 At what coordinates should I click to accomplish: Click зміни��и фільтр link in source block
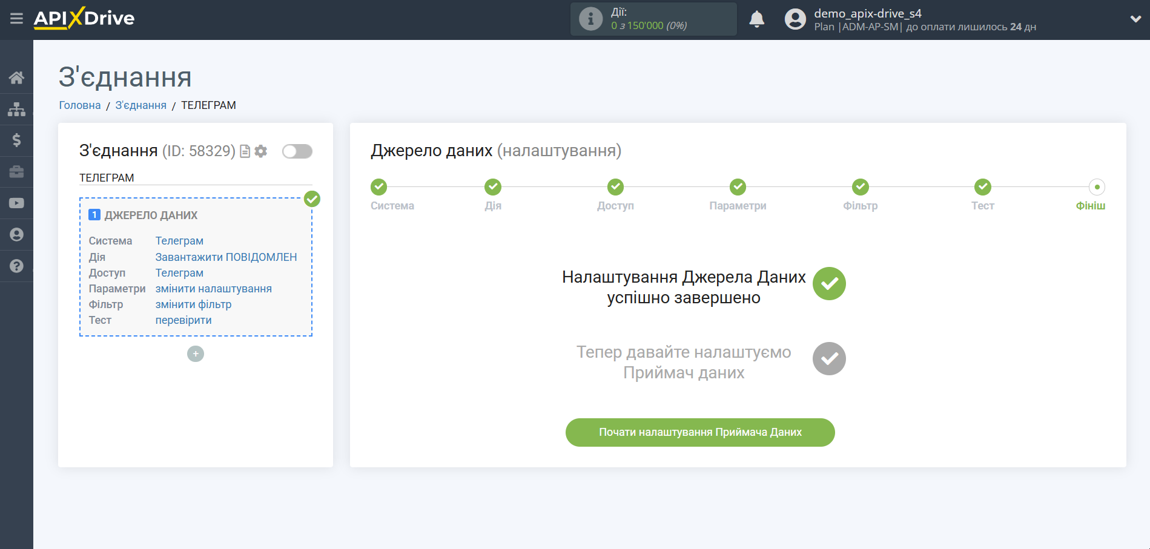tap(193, 304)
